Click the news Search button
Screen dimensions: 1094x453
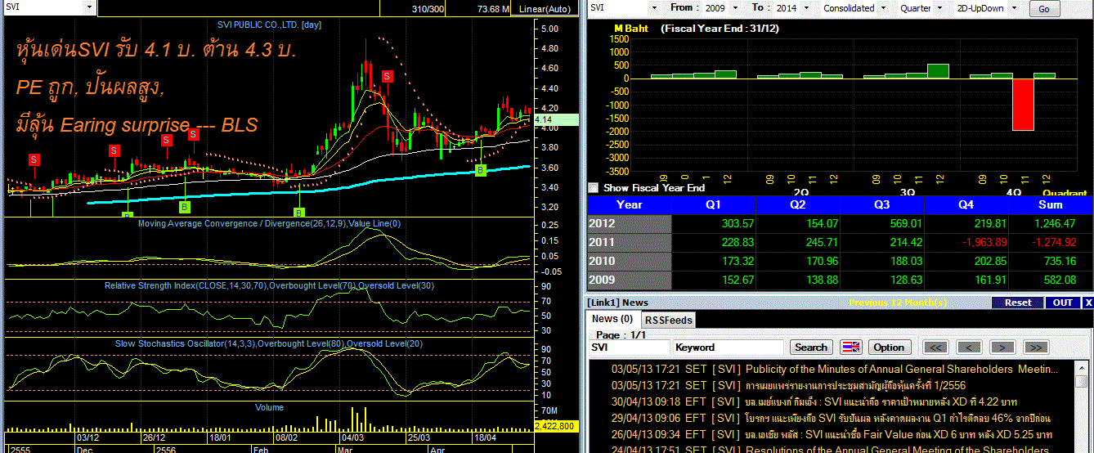(811, 348)
